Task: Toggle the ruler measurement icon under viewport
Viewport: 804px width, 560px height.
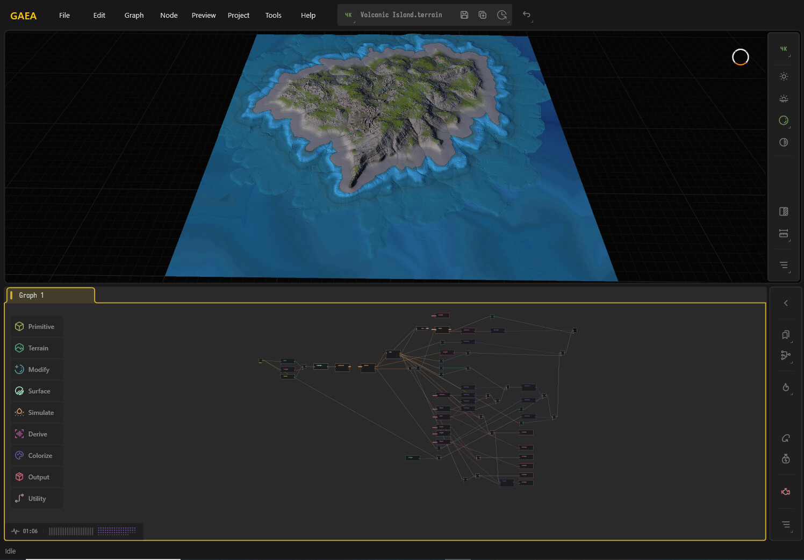Action: (783, 234)
